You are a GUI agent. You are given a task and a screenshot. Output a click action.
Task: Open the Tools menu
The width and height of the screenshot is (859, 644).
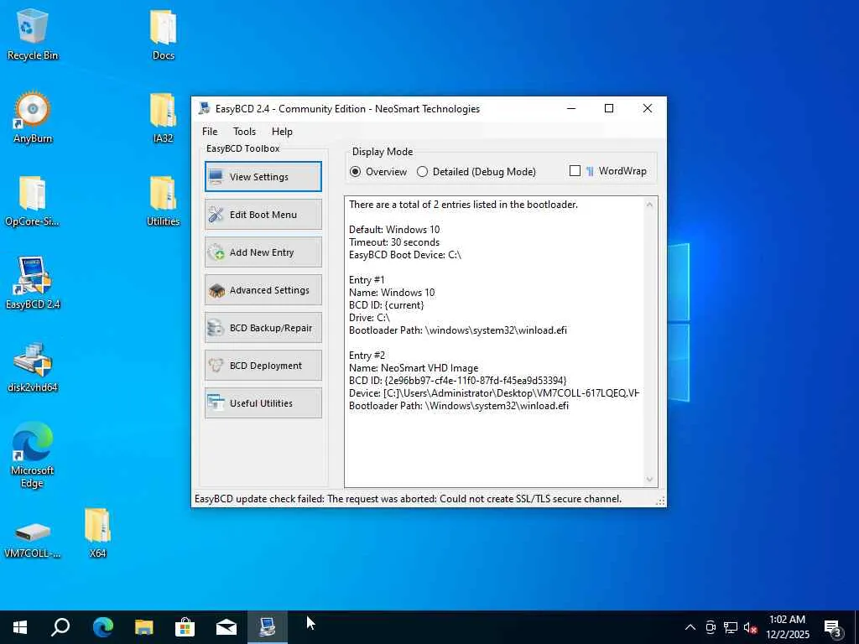pyautogui.click(x=244, y=132)
